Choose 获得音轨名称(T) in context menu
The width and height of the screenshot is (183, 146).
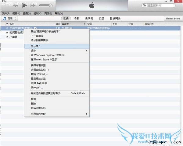[x=57, y=70]
